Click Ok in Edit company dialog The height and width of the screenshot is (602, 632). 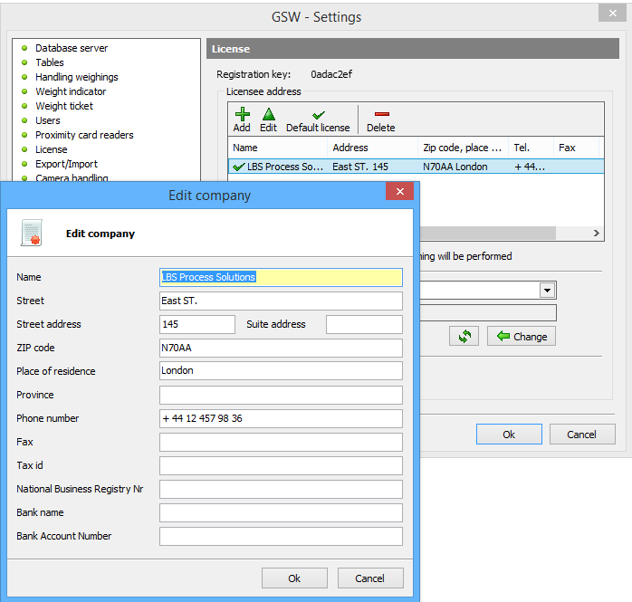[x=294, y=578]
